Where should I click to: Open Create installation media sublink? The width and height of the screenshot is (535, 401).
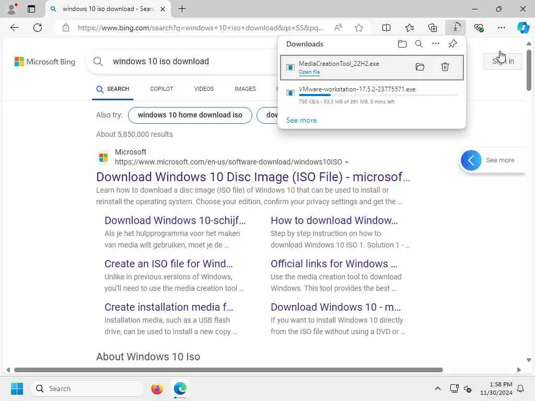(x=169, y=307)
